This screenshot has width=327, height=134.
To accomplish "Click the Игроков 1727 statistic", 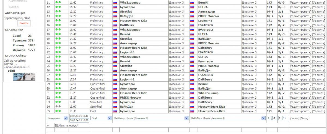I will [x=24, y=50].
